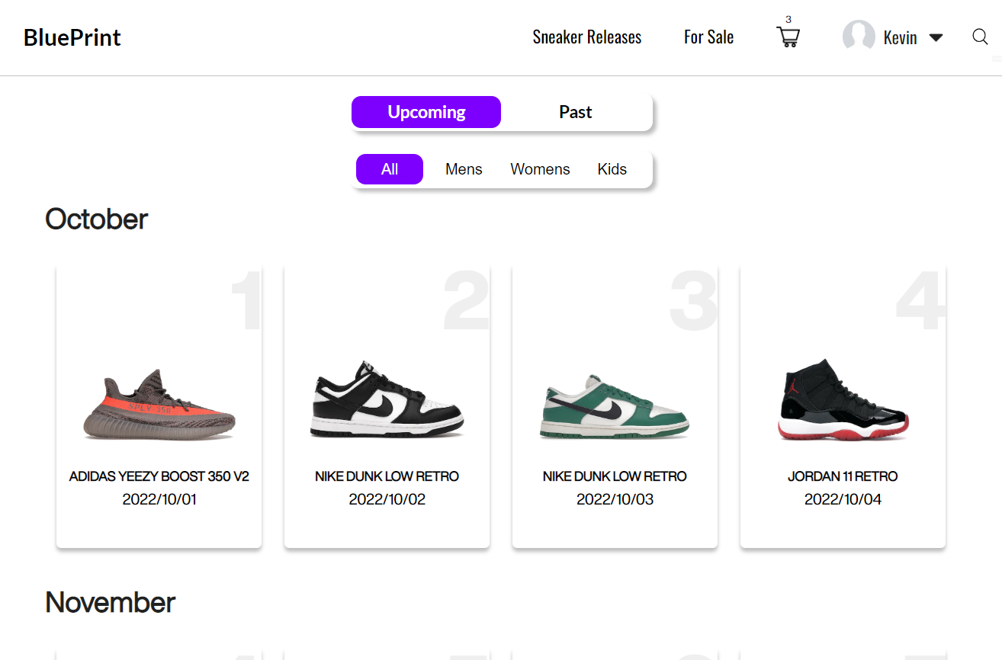Select the All category filter
Image resolution: width=1002 pixels, height=660 pixels.
390,169
